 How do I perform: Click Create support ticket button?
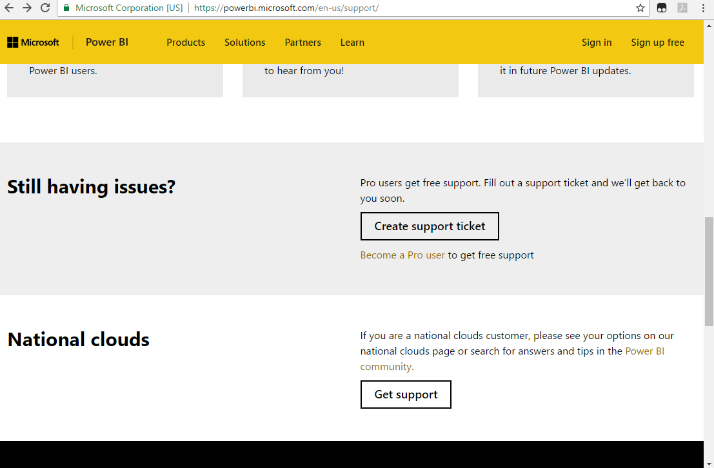pos(430,226)
